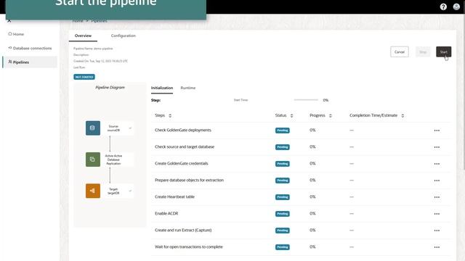This screenshot has width=465, height=261.
Task: Click the source database icon in diagram
Action: [x=93, y=128]
